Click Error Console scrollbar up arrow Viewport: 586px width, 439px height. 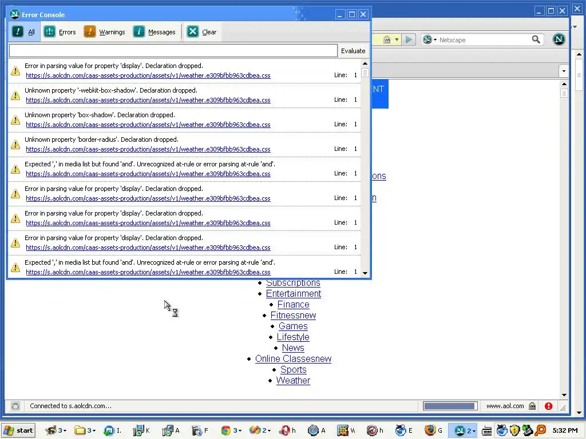pyautogui.click(x=365, y=63)
